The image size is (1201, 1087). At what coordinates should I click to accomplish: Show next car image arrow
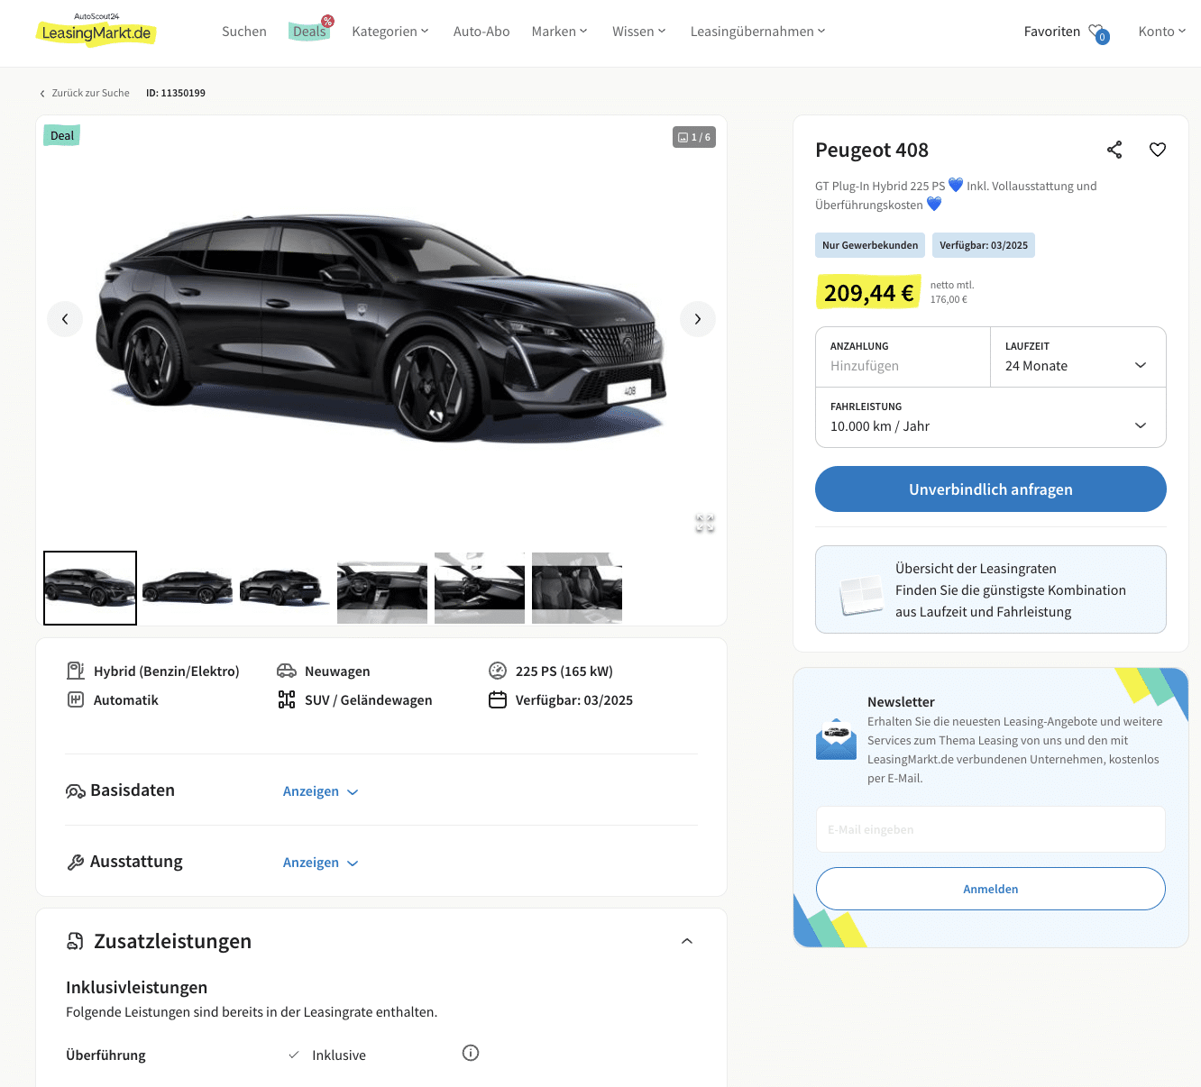pyautogui.click(x=698, y=319)
